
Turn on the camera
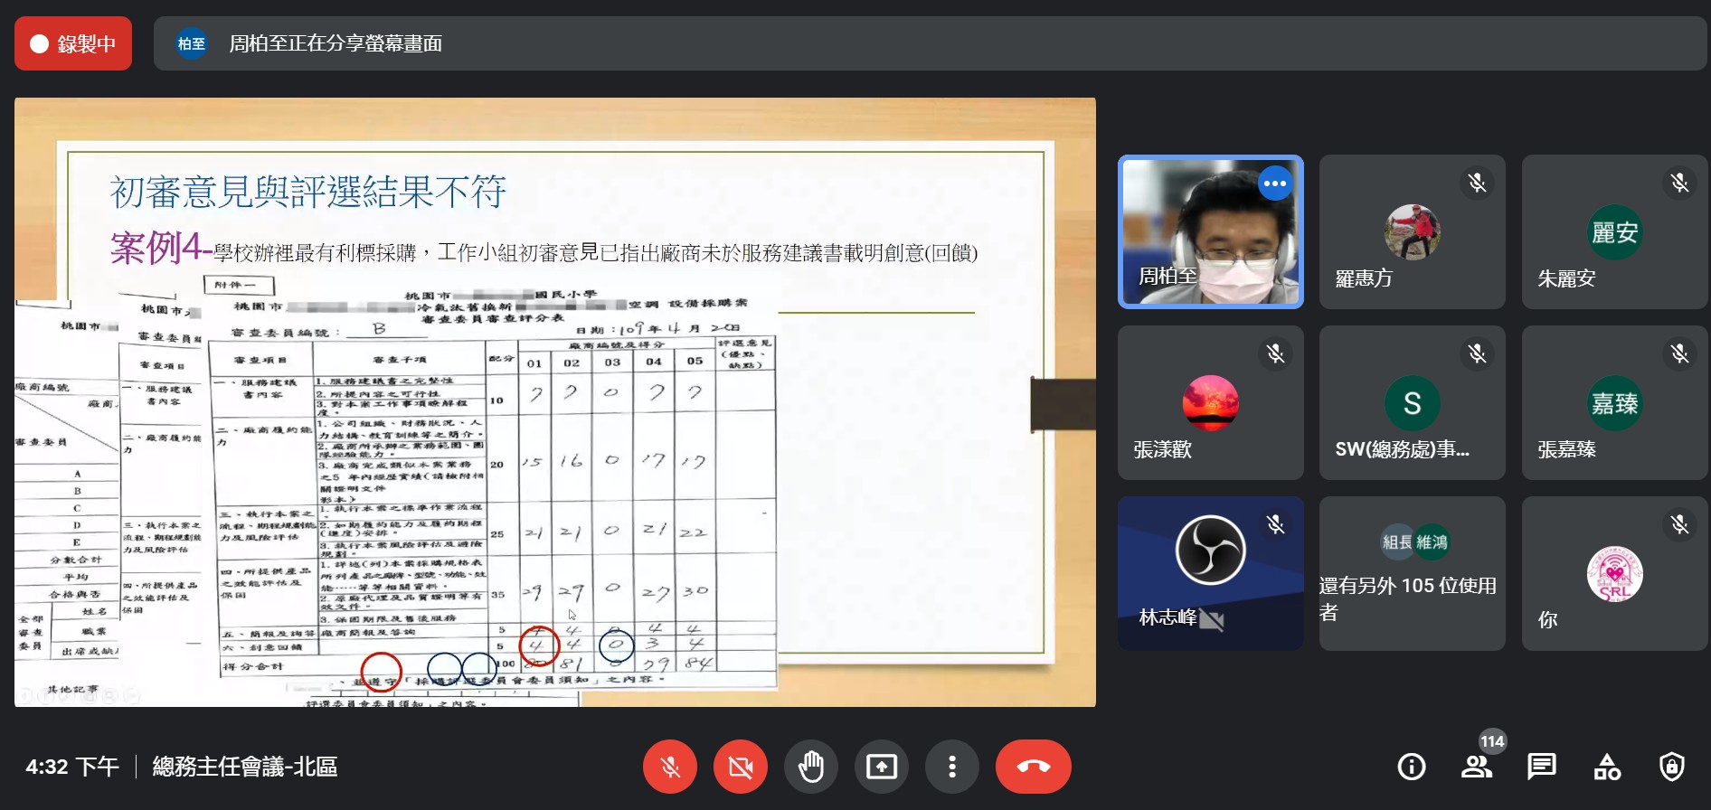pos(740,767)
